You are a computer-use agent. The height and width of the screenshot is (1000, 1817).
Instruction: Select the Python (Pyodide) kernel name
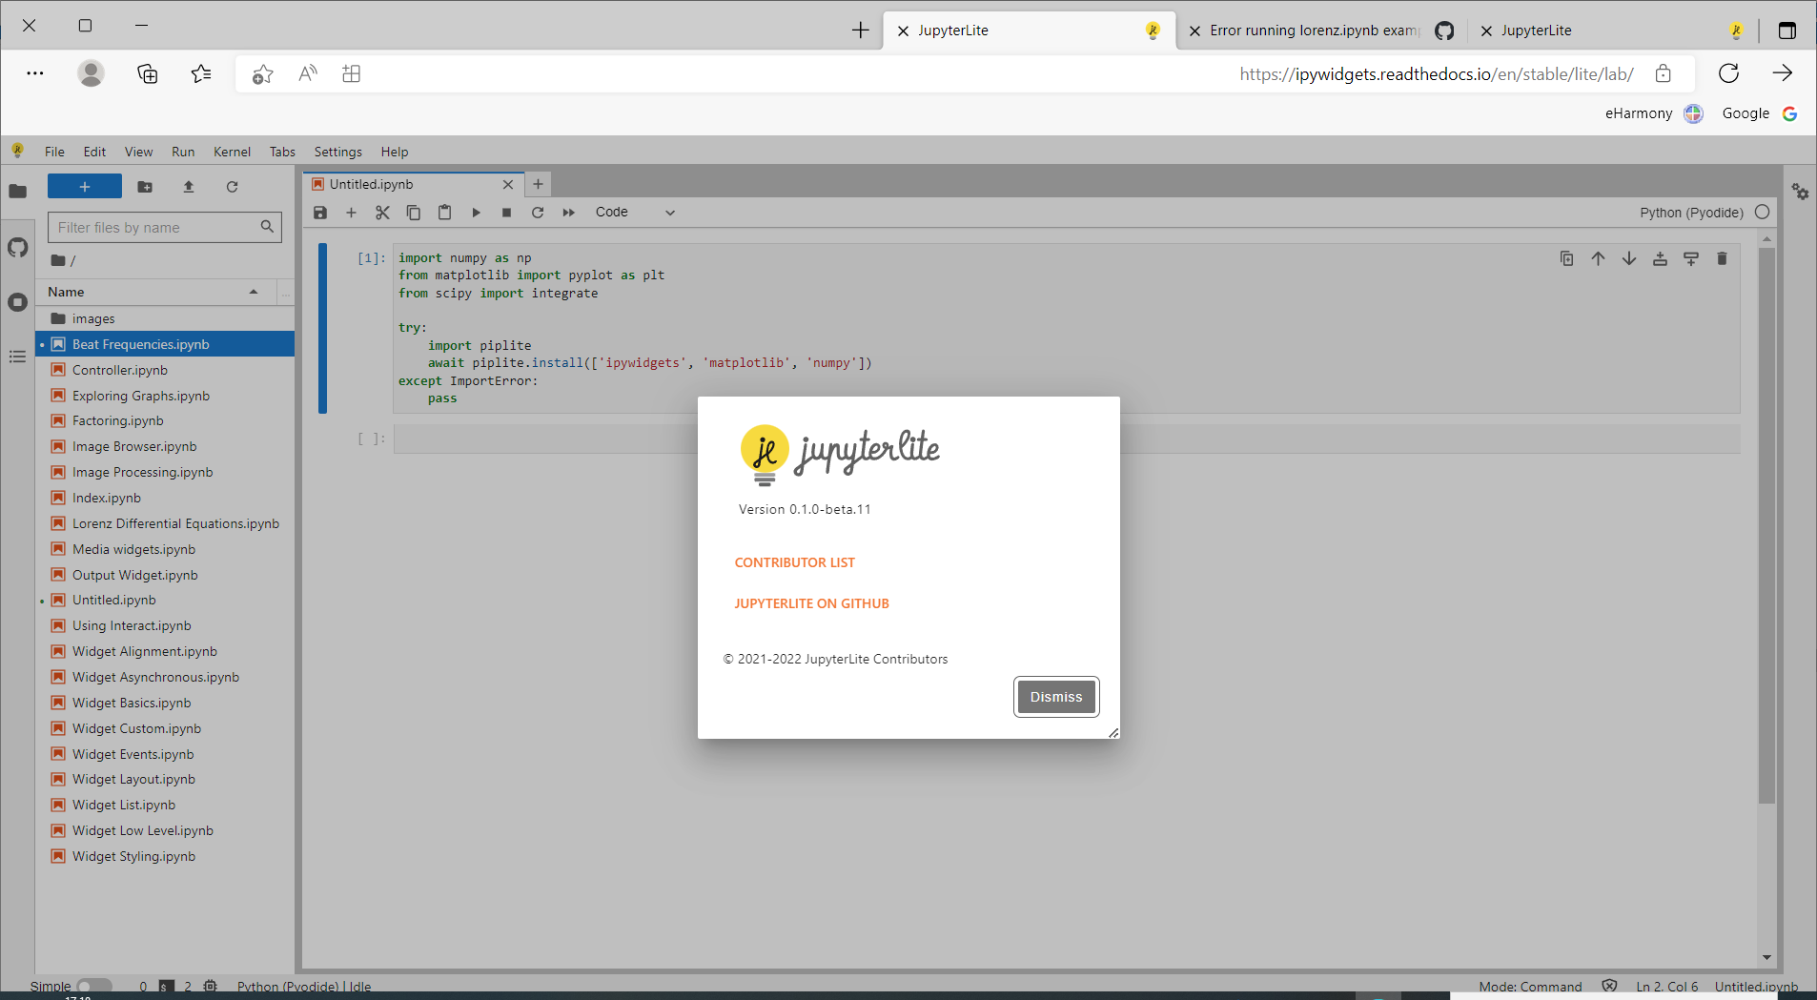tap(1691, 213)
